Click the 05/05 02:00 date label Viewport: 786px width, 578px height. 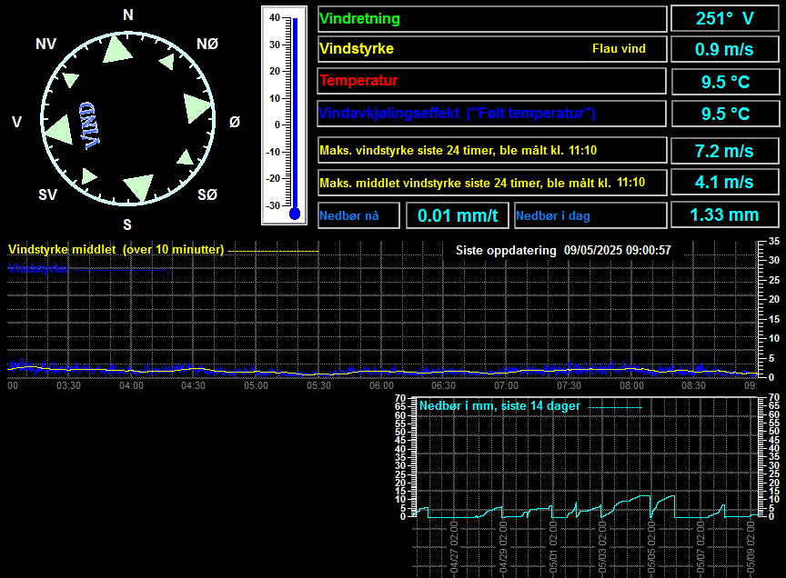[650, 547]
